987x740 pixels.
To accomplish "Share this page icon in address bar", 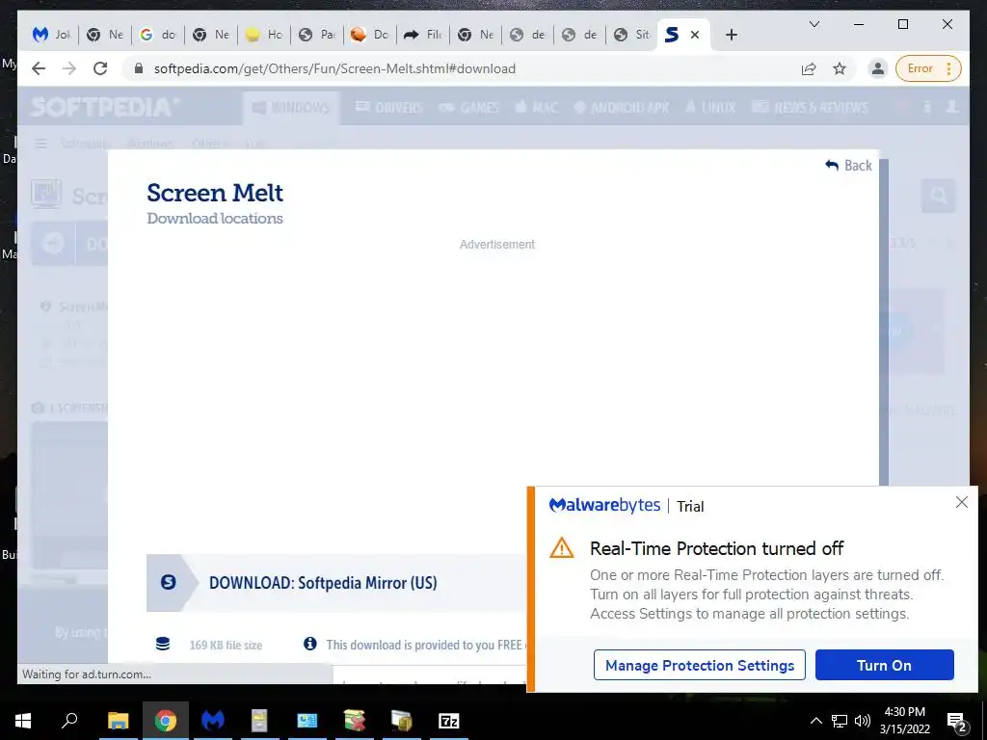I will click(x=809, y=68).
